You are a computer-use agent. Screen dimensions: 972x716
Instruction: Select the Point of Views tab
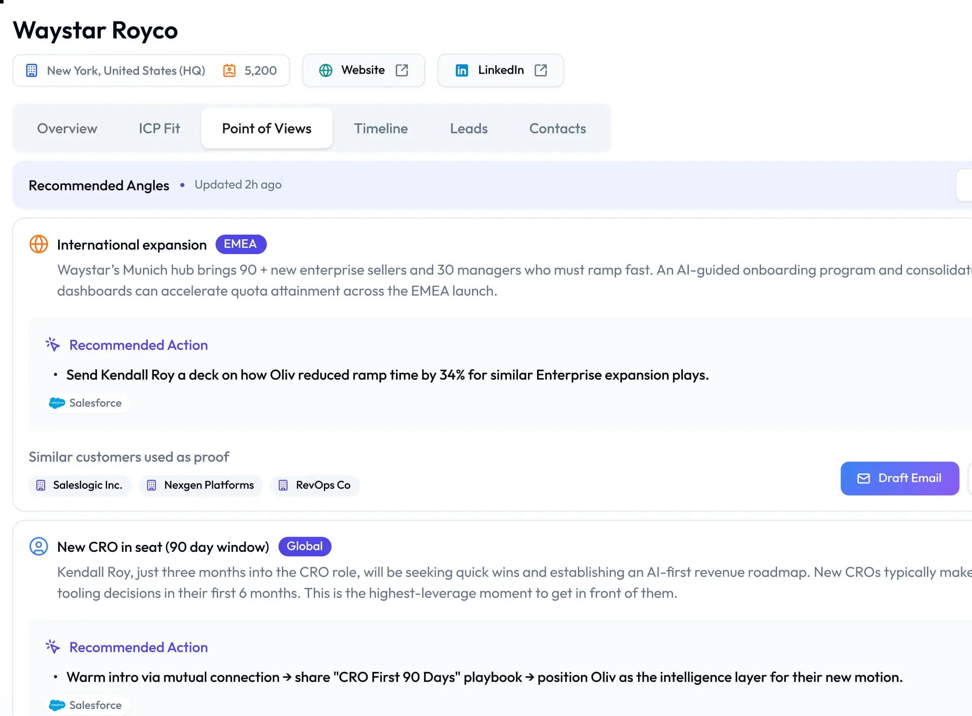[267, 128]
